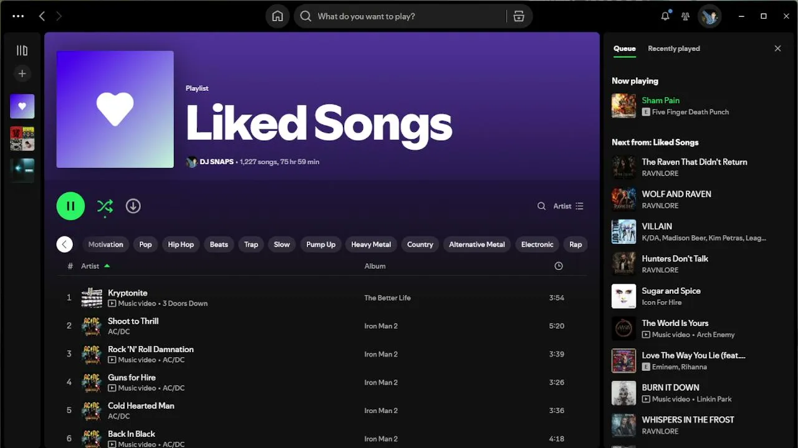Filter by the Country chip
This screenshot has width=798, height=448.
(420, 245)
